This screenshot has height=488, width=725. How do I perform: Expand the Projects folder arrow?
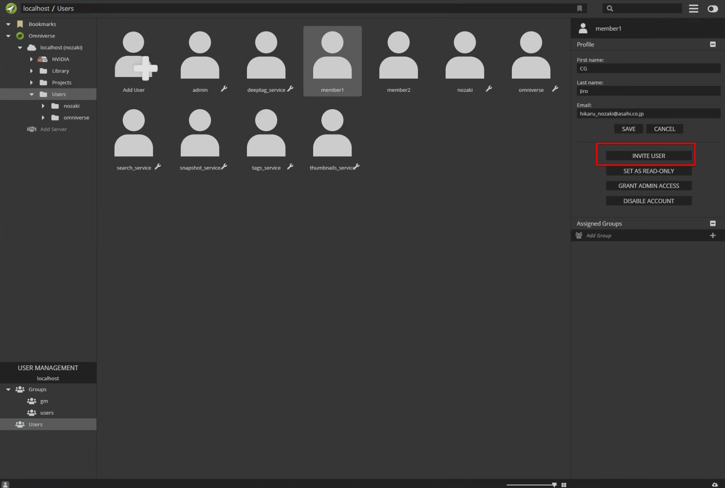click(31, 83)
